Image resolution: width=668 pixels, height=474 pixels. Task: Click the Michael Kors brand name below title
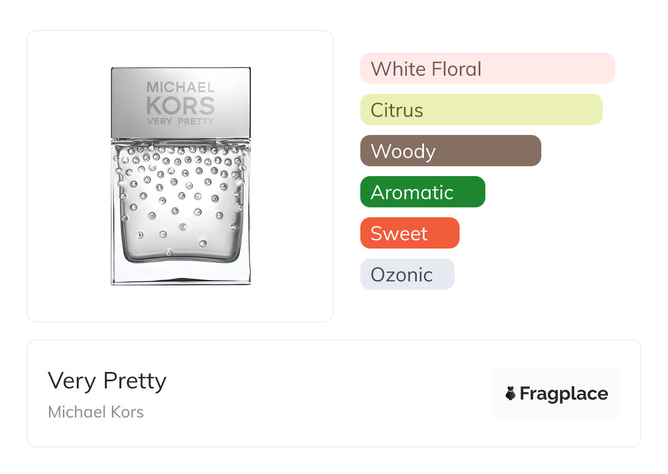tap(96, 412)
